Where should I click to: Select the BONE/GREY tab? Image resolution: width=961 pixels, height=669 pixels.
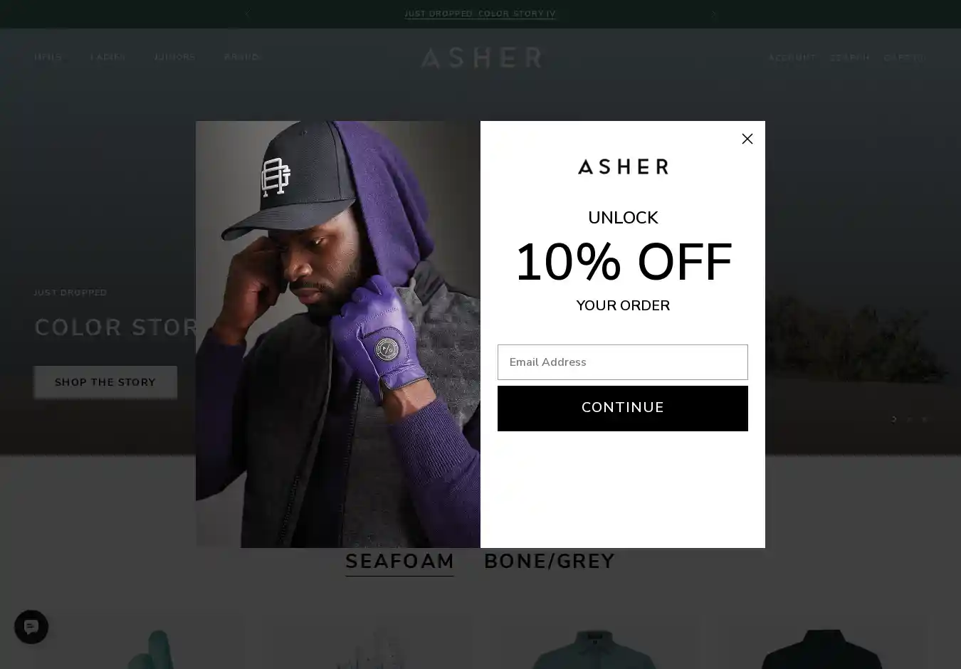pyautogui.click(x=549, y=562)
